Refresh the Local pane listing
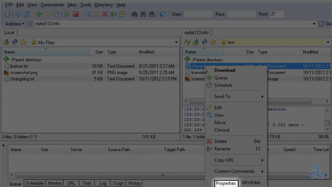 tap(15, 42)
